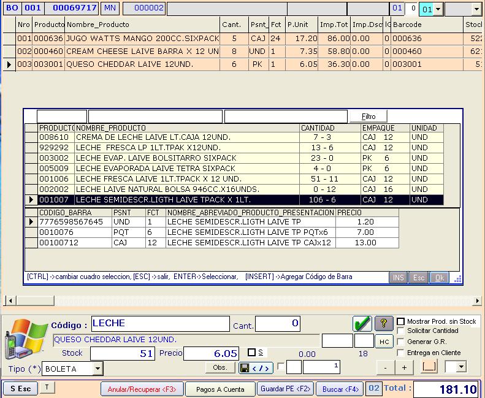Open the Tipo BOLETA dropdown
This screenshot has width=485, height=398.
(97, 369)
